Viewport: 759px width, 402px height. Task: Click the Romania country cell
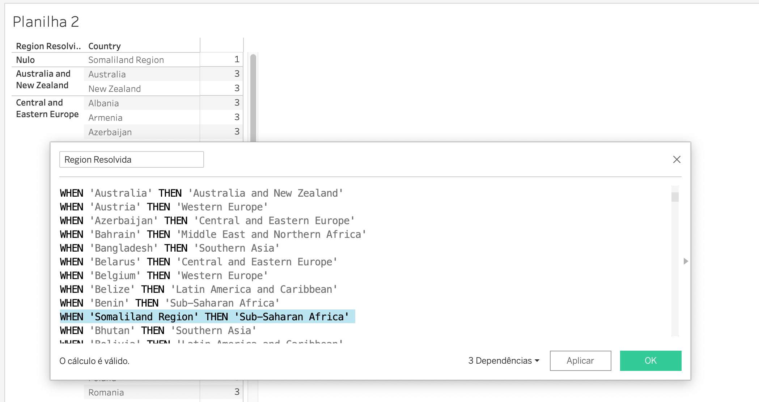pos(106,392)
